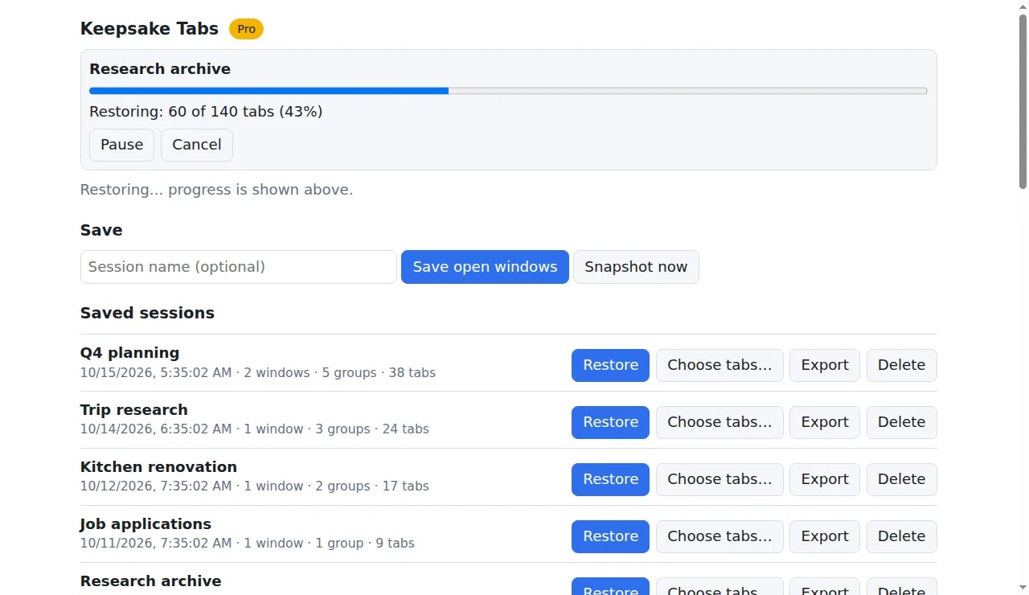Choose tabs for Kitchen renovation
This screenshot has height=595, width=1029.
point(719,479)
